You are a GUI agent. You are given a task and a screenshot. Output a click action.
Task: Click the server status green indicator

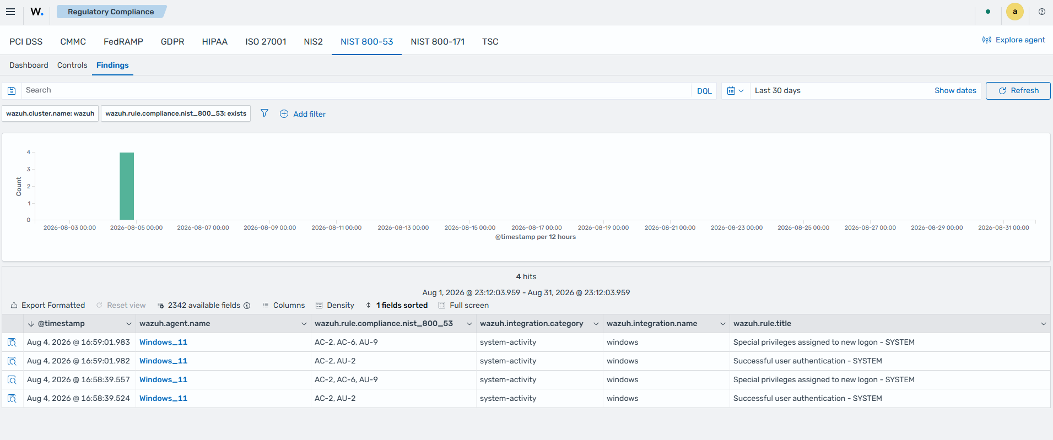click(988, 12)
